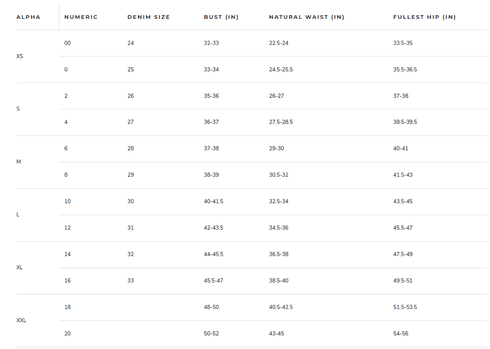Select the XXL alpha size label

pyautogui.click(x=21, y=320)
